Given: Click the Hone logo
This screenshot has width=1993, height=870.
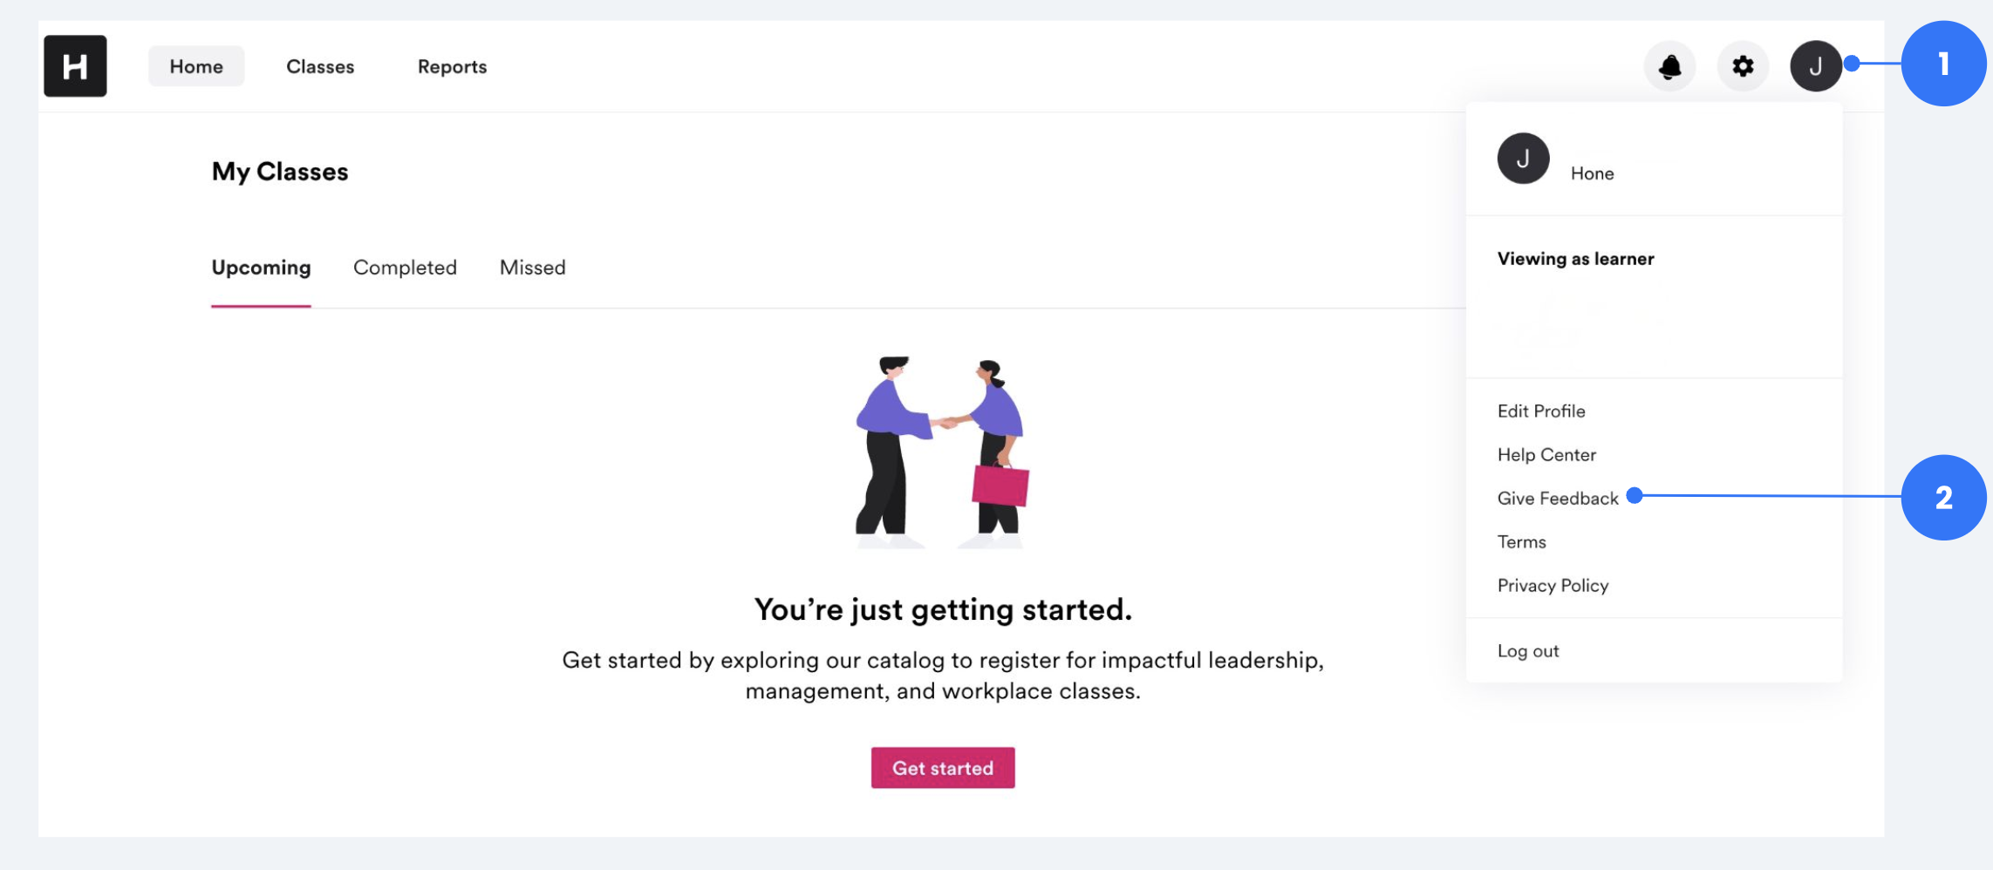Looking at the screenshot, I should pos(75,66).
